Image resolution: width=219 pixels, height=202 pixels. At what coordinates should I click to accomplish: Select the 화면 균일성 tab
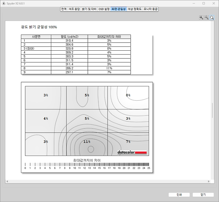118,9
